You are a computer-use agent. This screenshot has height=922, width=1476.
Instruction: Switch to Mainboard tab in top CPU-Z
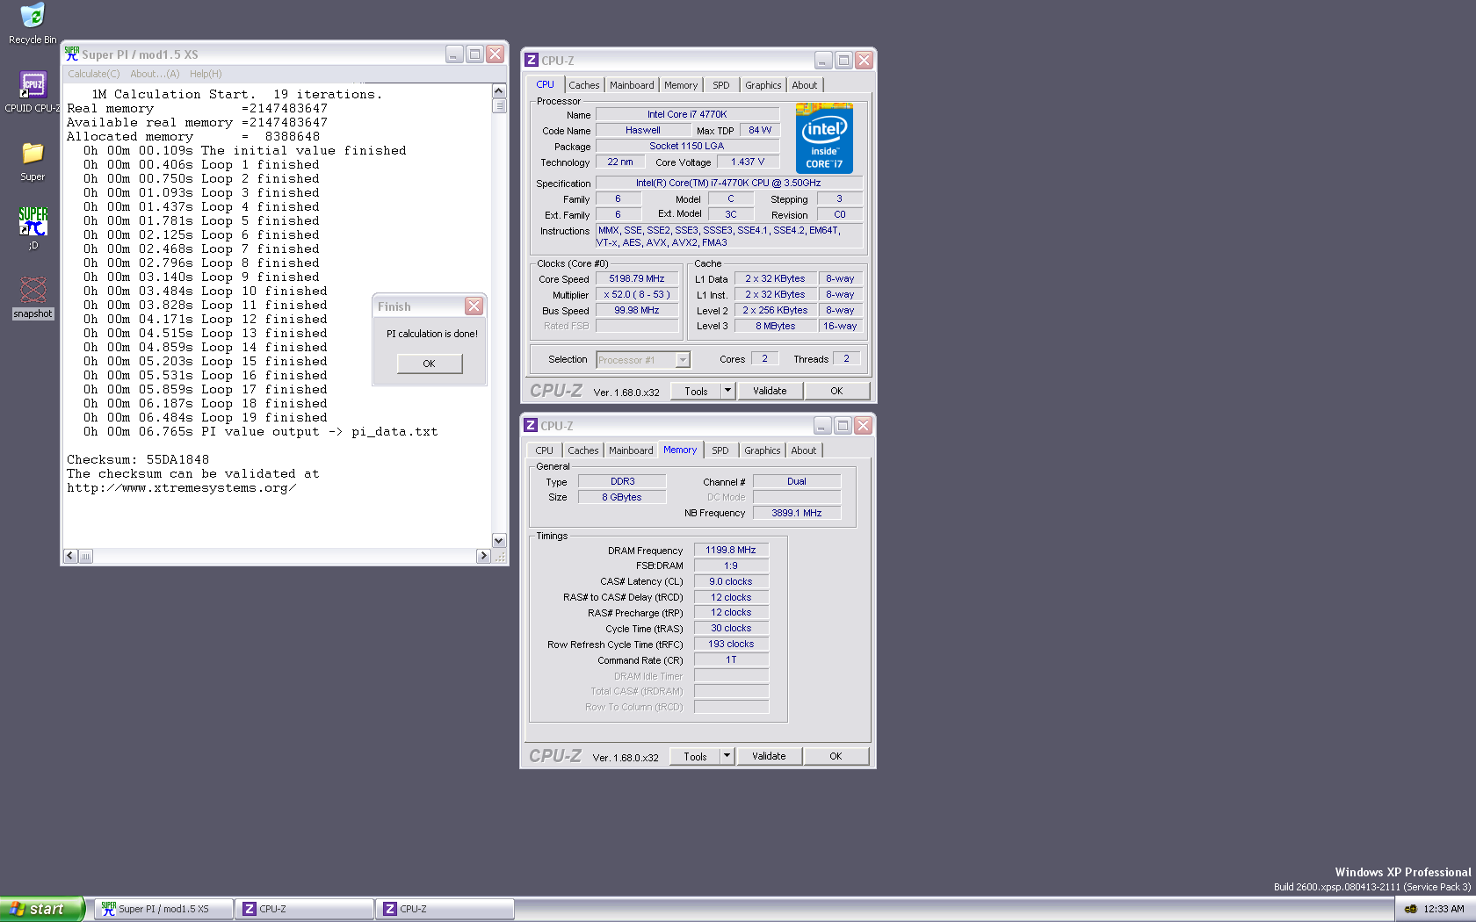(x=632, y=85)
